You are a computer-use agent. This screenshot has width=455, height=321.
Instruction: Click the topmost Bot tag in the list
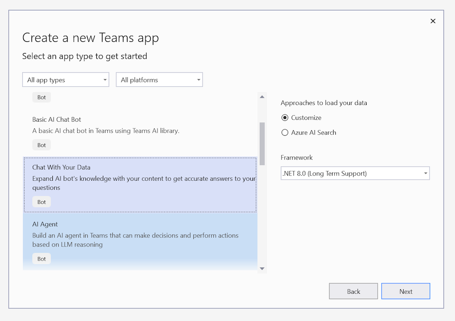(x=41, y=97)
